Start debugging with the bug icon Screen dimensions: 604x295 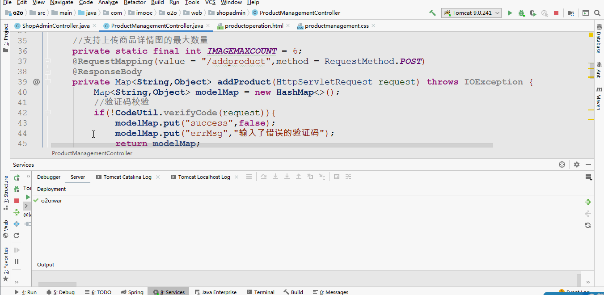pyautogui.click(x=521, y=13)
